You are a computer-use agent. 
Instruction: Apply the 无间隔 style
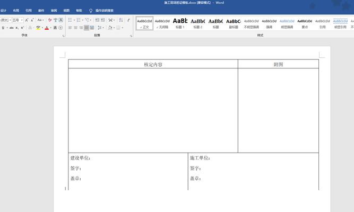point(162,23)
